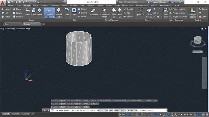Select the Loft surface tool
209x117 pixels.
[5, 13]
